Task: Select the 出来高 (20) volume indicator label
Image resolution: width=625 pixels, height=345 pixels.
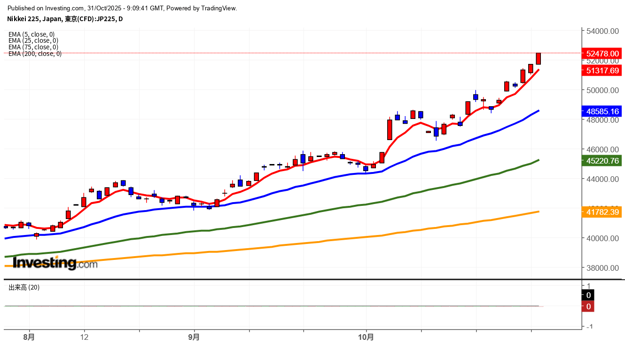Action: tap(24, 287)
